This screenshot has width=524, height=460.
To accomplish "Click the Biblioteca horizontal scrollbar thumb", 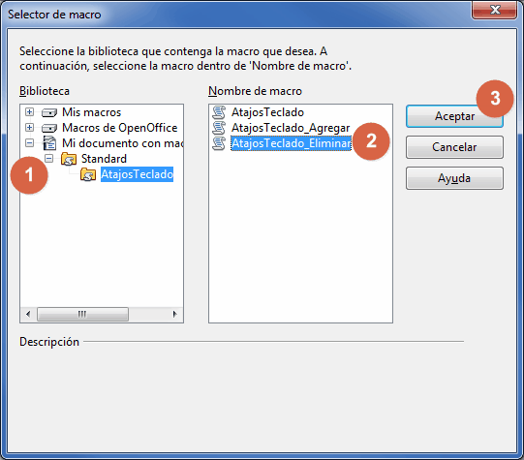I will [x=82, y=314].
